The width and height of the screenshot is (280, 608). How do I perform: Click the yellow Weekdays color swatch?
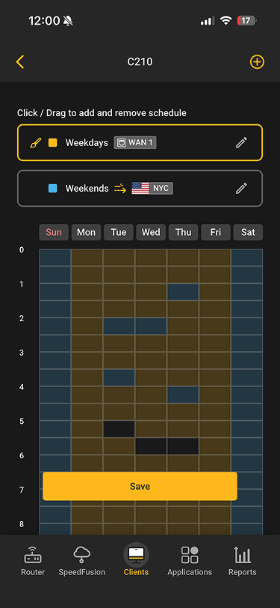(x=52, y=143)
